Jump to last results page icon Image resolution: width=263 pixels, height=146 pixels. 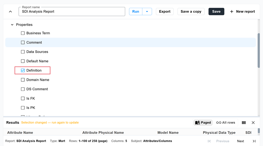click(x=254, y=141)
